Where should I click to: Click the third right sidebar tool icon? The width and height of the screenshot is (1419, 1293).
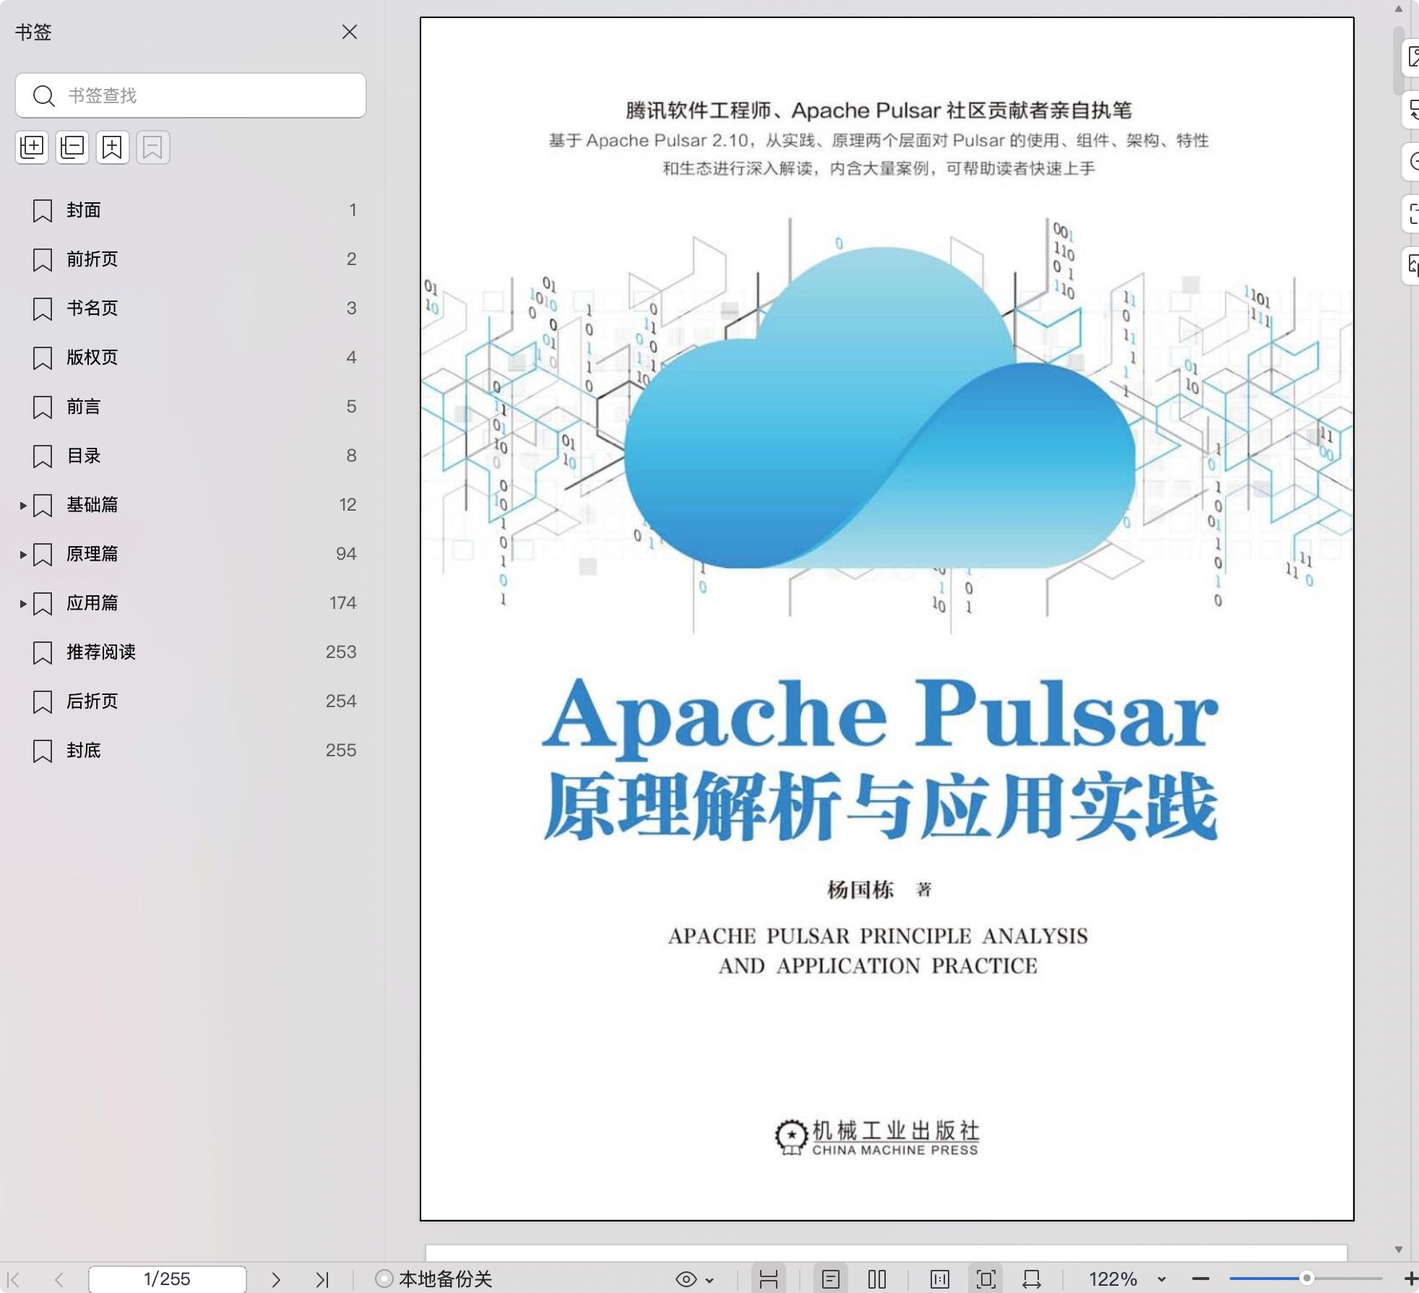(x=1411, y=162)
